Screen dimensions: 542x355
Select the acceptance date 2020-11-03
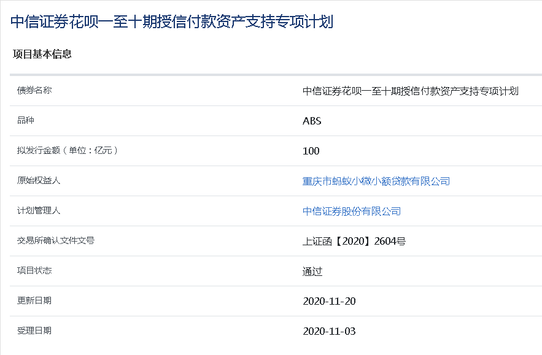coord(329,331)
